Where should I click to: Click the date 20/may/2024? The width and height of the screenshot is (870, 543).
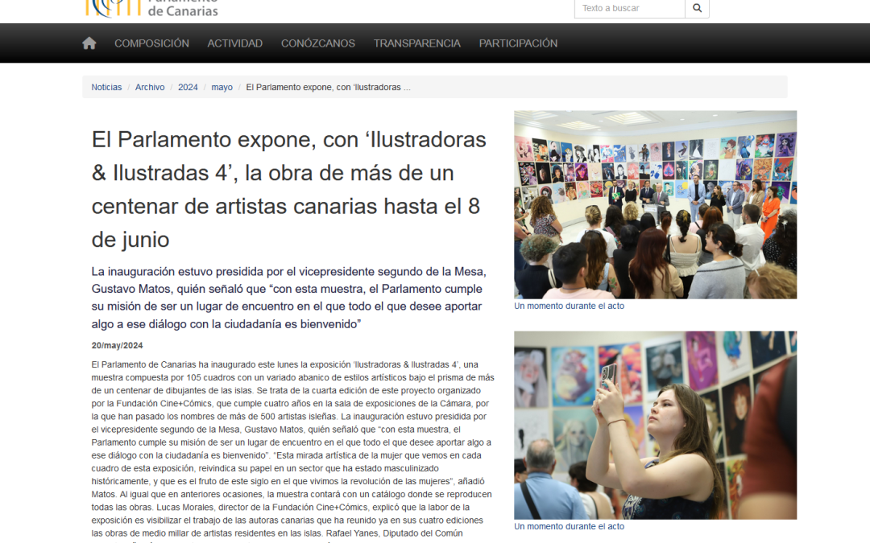[x=117, y=345]
